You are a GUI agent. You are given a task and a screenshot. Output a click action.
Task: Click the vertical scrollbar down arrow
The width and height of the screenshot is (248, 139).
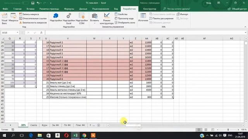point(246,122)
